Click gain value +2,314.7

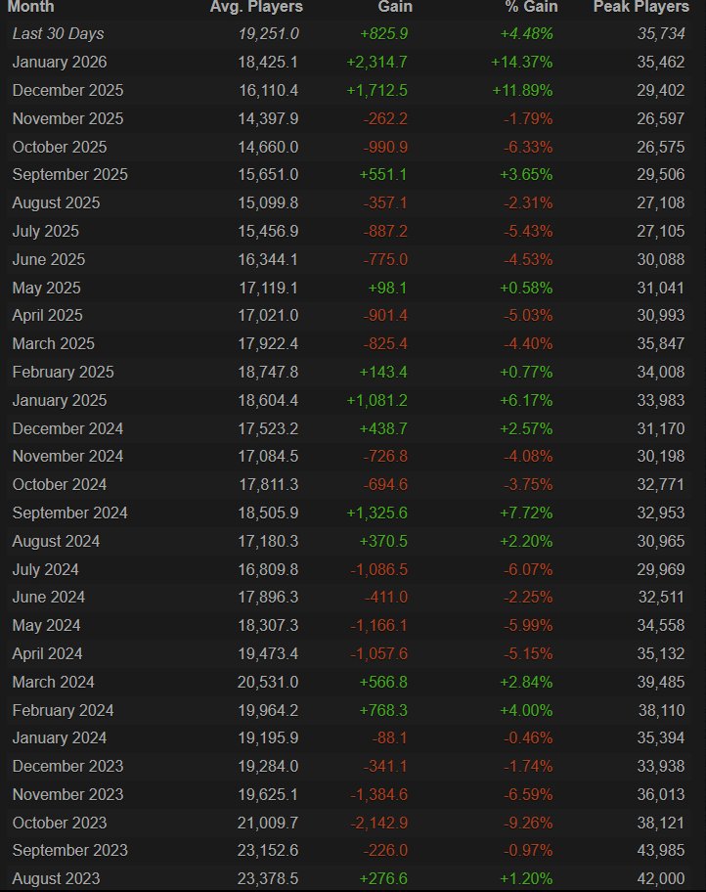[x=377, y=62]
